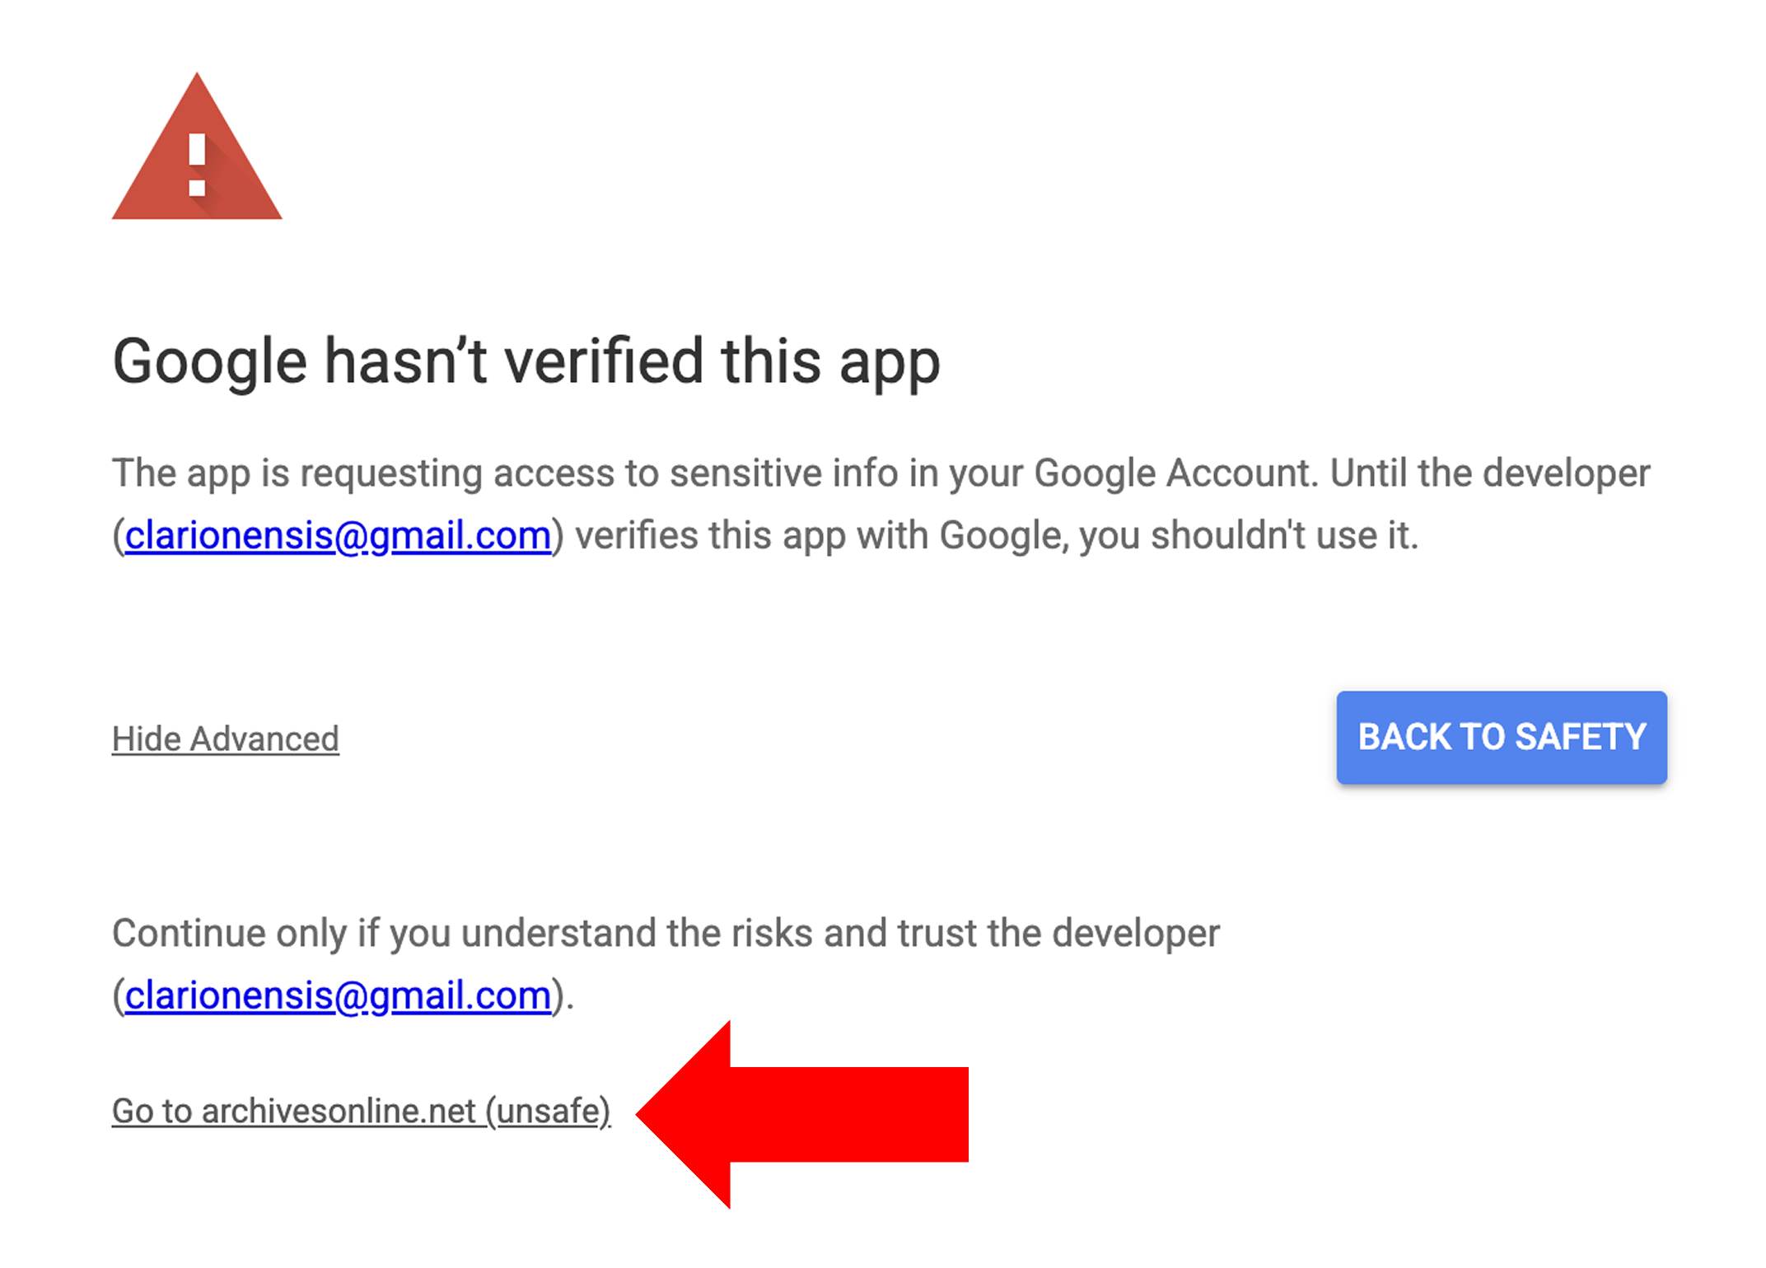Click the exclamation mark inside the triangle

[197, 165]
